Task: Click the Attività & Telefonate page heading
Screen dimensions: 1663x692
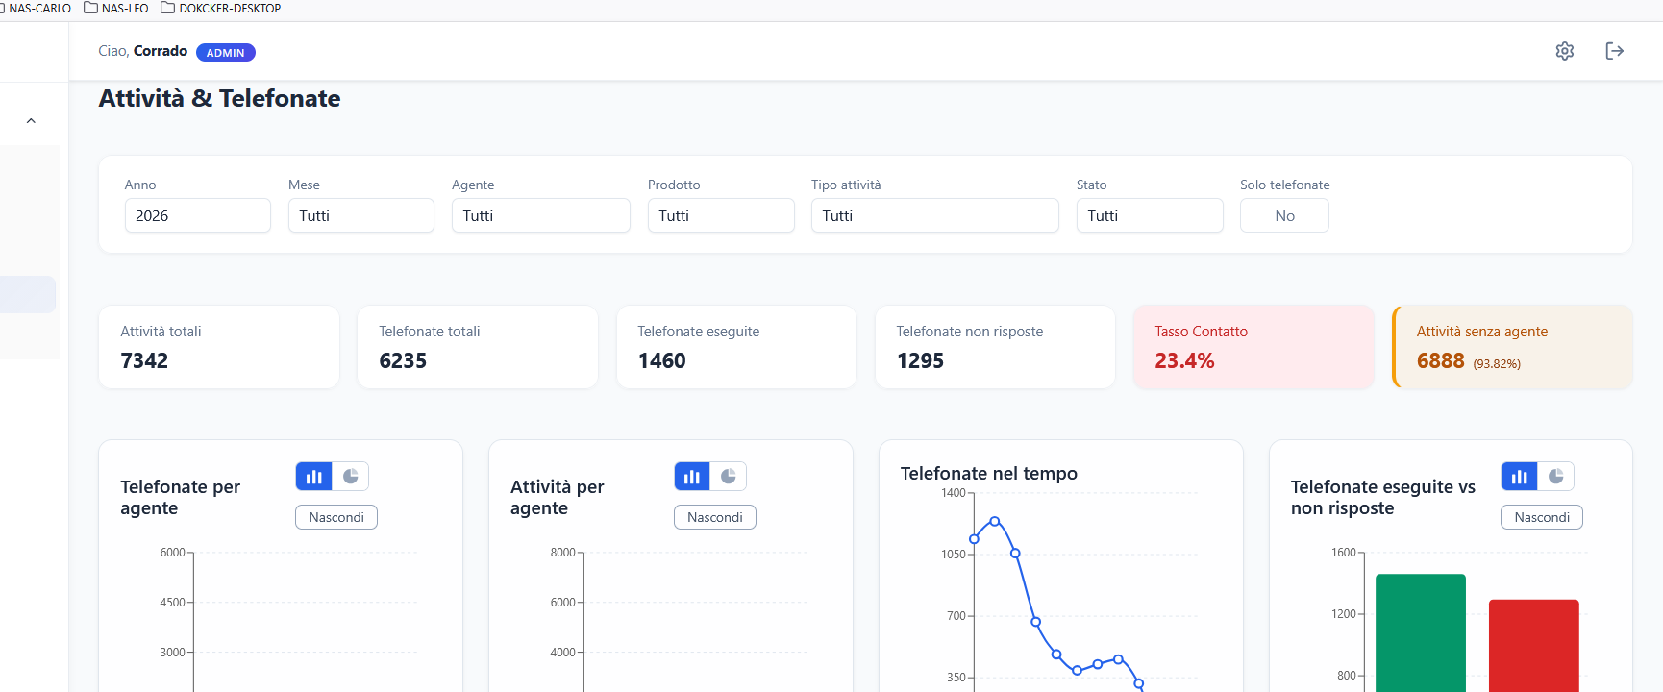Action: [219, 99]
